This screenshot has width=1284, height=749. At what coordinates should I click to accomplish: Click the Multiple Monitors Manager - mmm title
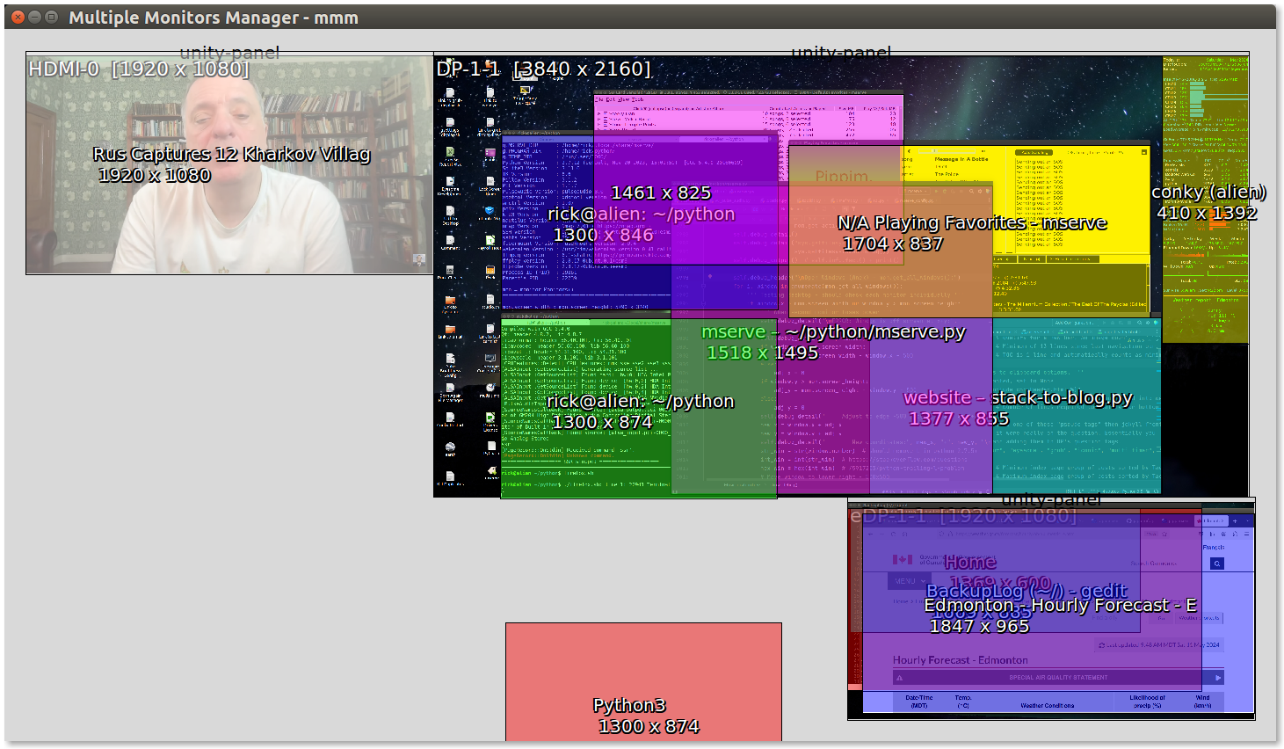[214, 18]
